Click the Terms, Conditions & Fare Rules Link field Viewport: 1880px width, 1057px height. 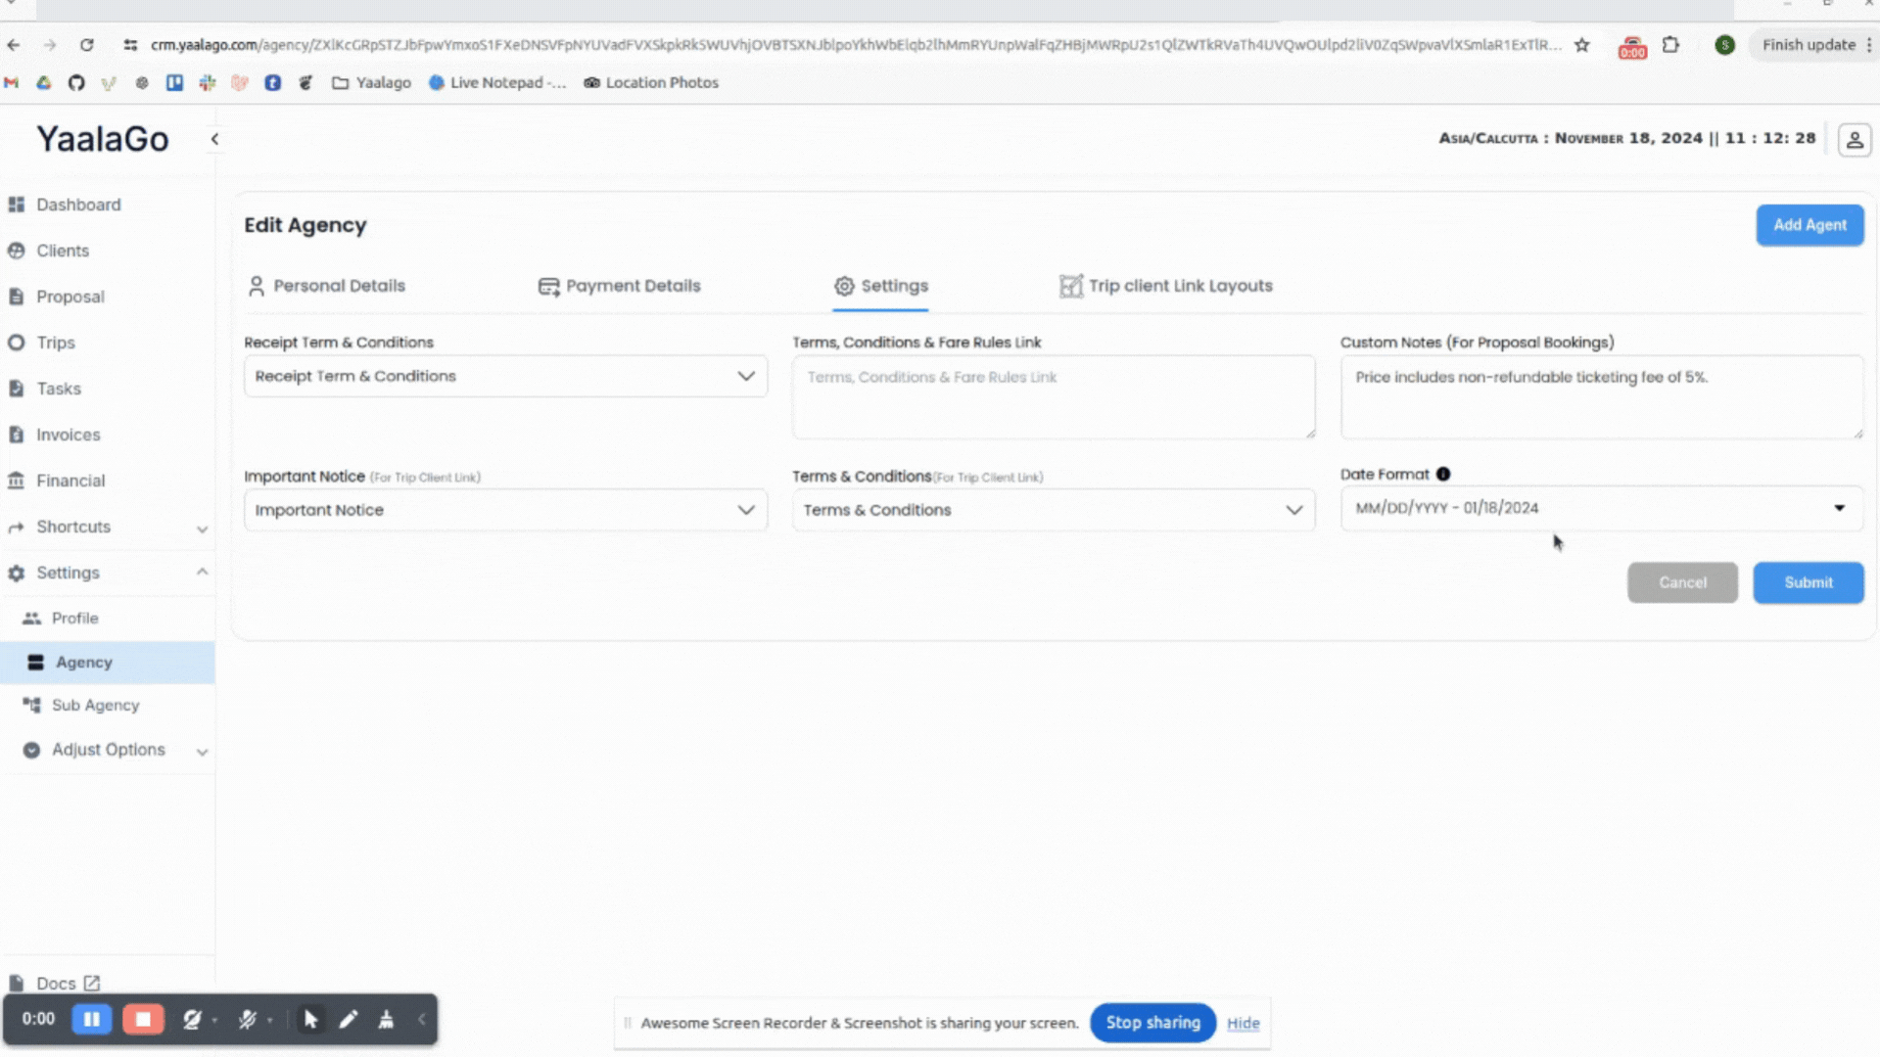[x=1054, y=396]
